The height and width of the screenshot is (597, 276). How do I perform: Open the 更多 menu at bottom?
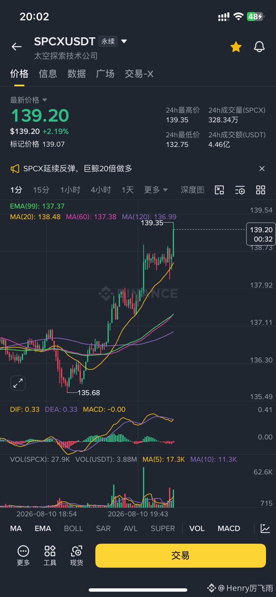click(23, 556)
